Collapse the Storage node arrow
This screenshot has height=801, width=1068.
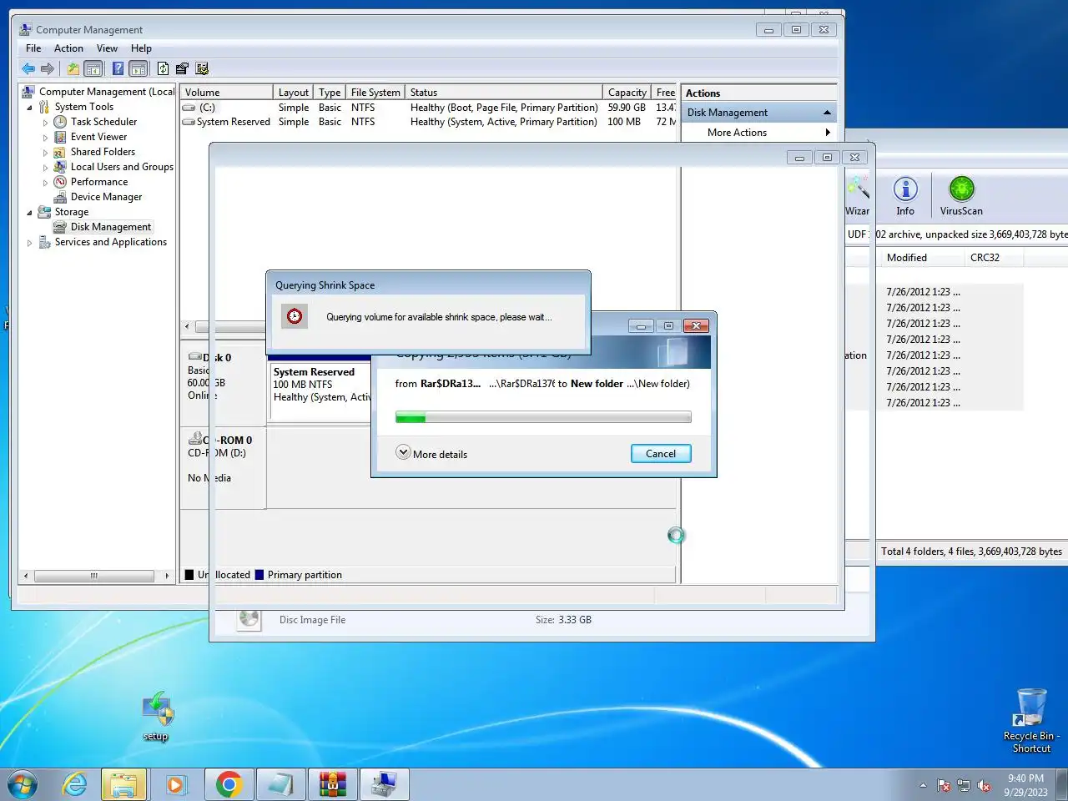tap(29, 213)
